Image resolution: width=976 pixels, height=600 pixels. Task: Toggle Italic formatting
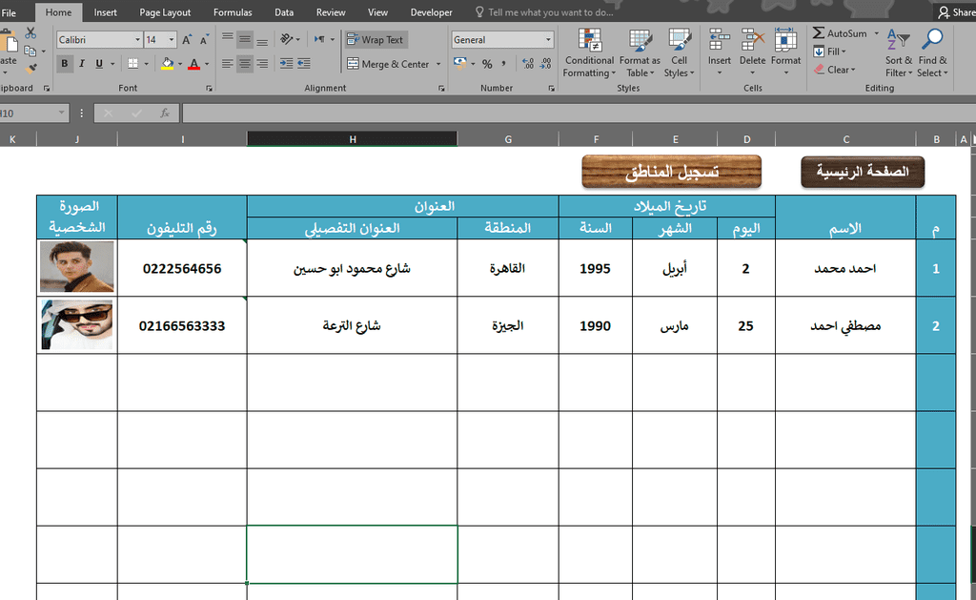click(x=82, y=64)
